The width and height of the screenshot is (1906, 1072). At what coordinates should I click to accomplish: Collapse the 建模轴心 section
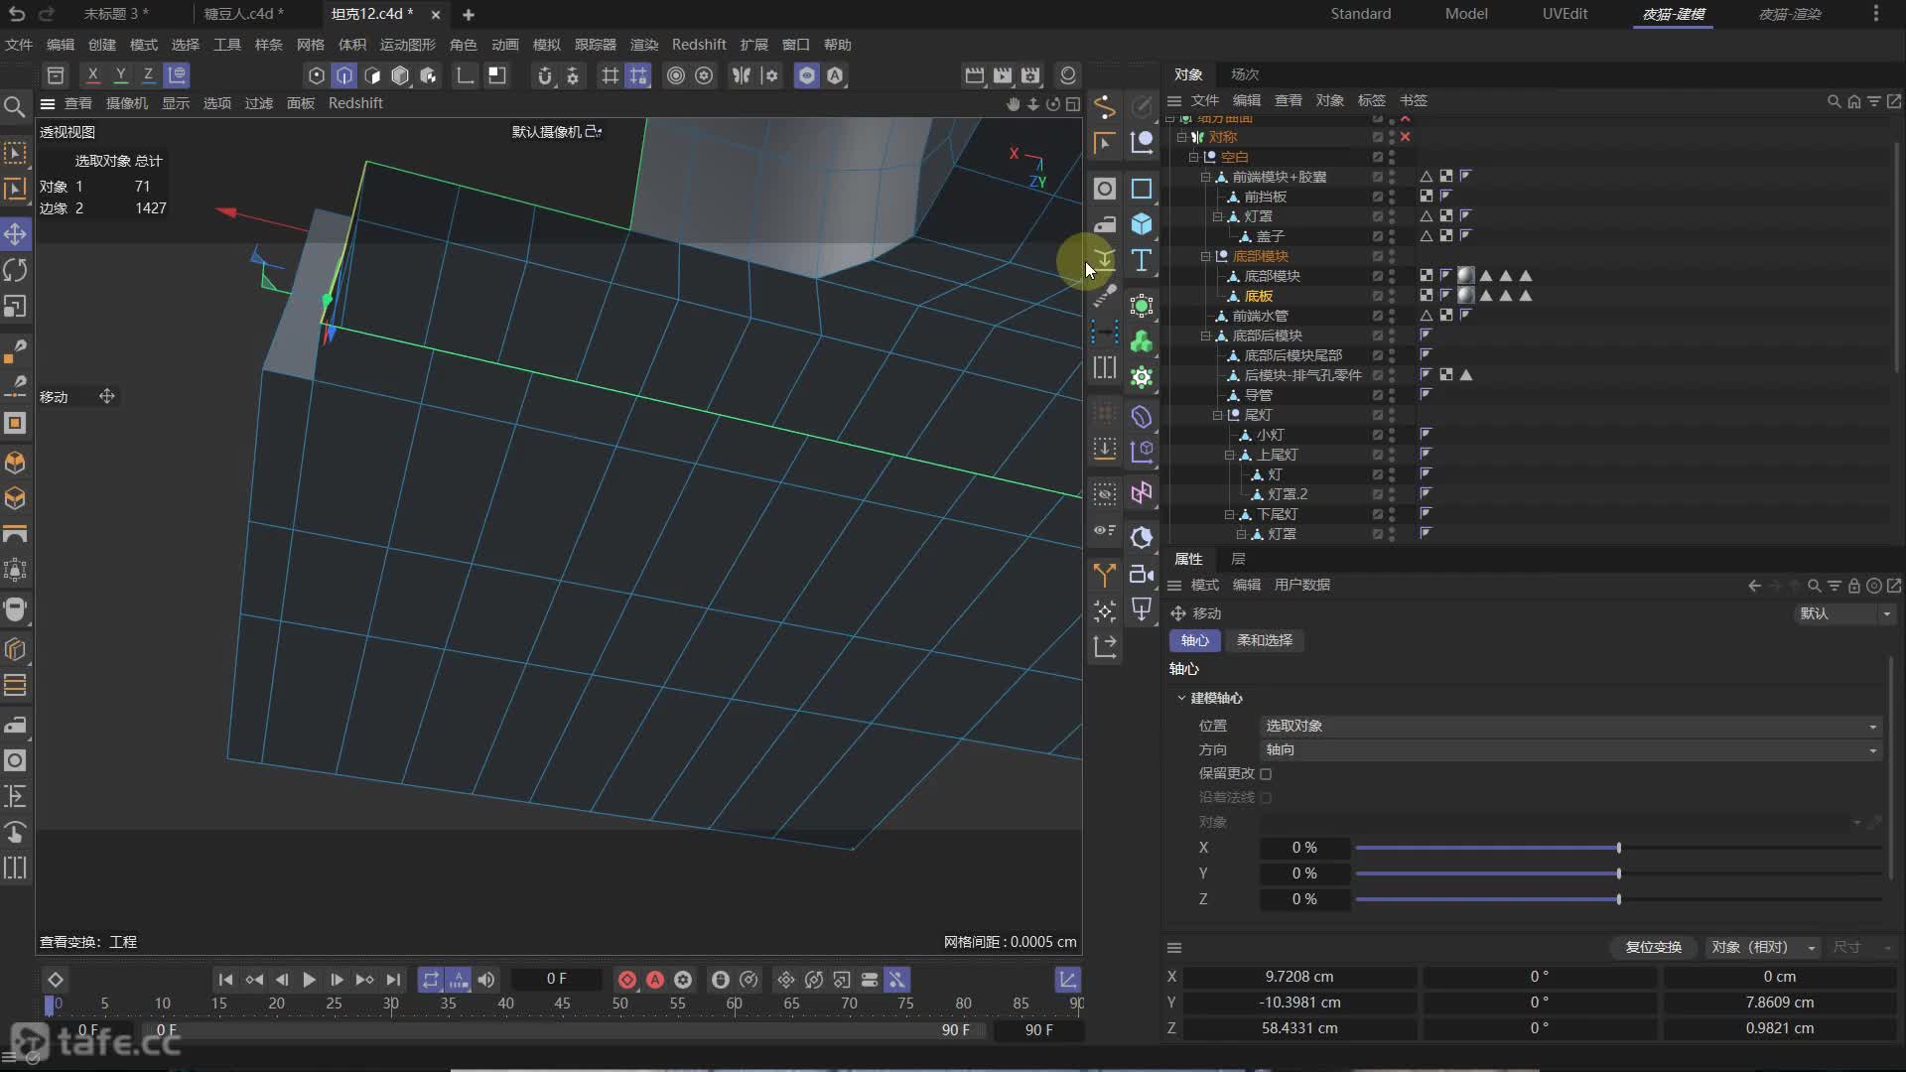[x=1181, y=698]
